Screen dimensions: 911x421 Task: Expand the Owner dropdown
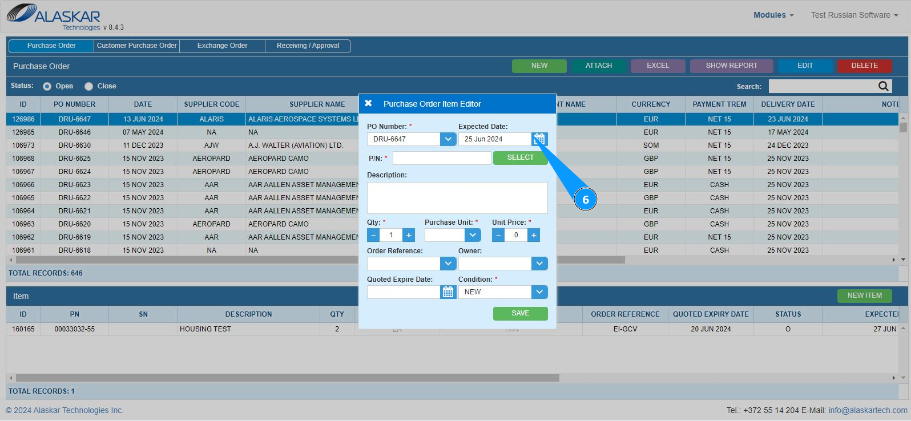[x=539, y=264]
